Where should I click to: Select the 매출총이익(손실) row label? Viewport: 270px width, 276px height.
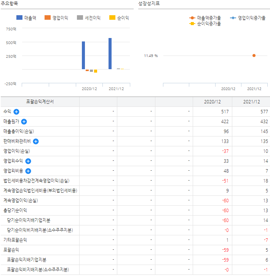[x=19, y=131]
